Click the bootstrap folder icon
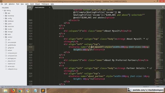 pyautogui.click(x=6, y=16)
